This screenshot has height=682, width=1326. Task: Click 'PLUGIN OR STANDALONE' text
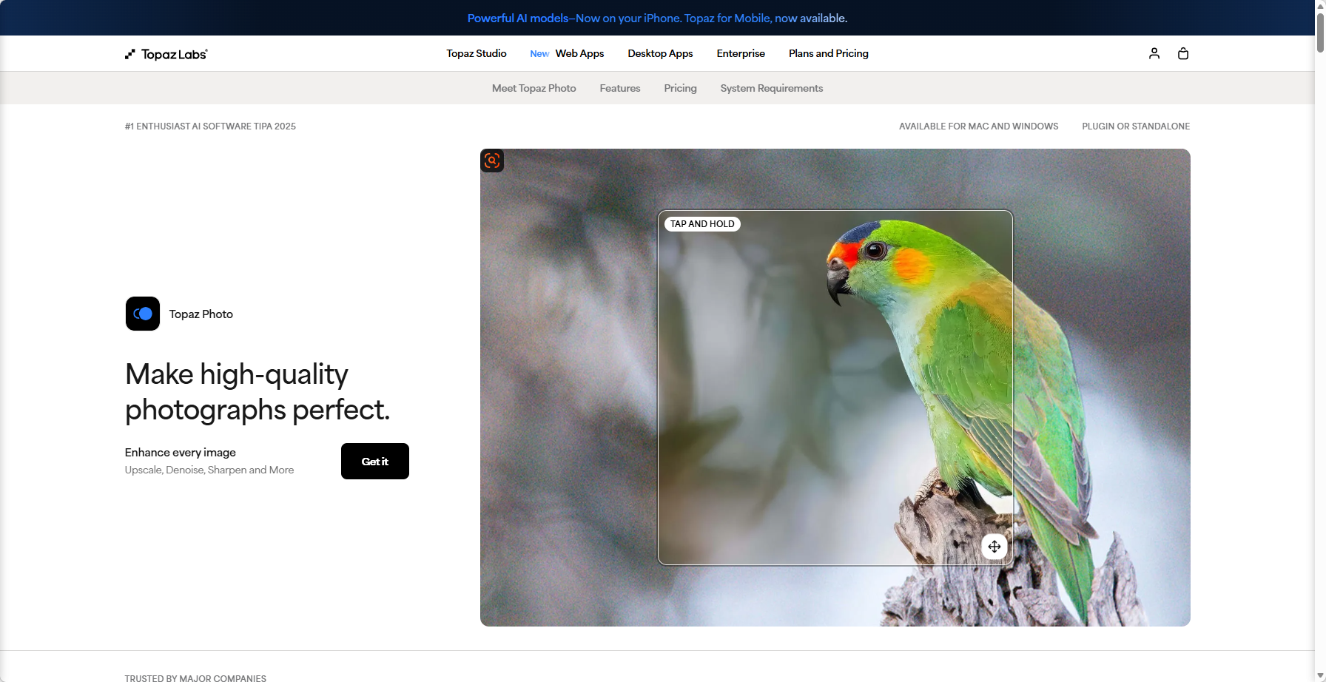coord(1136,126)
